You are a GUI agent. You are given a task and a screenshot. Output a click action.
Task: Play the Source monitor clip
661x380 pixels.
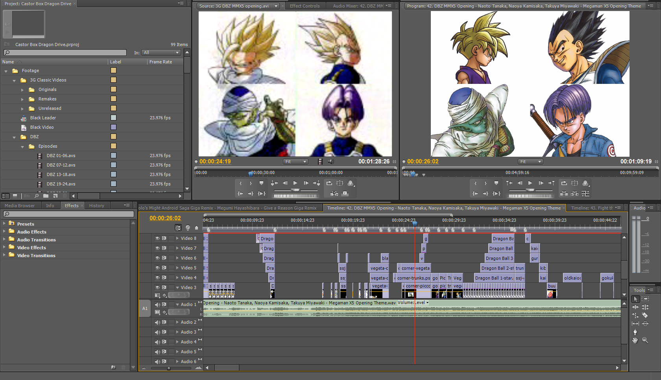(295, 183)
